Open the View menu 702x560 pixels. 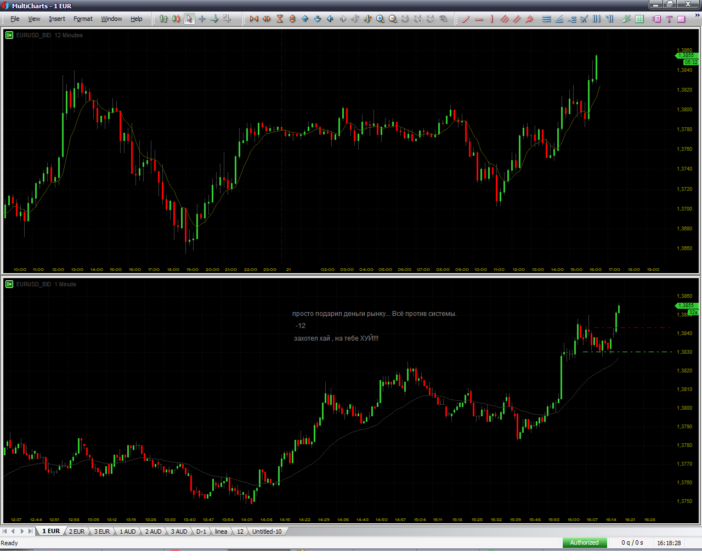point(34,19)
